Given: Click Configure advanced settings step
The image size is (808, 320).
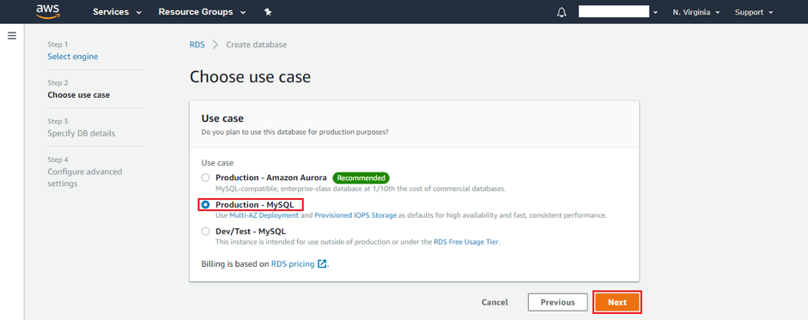Looking at the screenshot, I should point(84,178).
